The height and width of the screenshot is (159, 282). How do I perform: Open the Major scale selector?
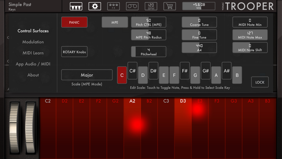pyautogui.click(x=87, y=75)
